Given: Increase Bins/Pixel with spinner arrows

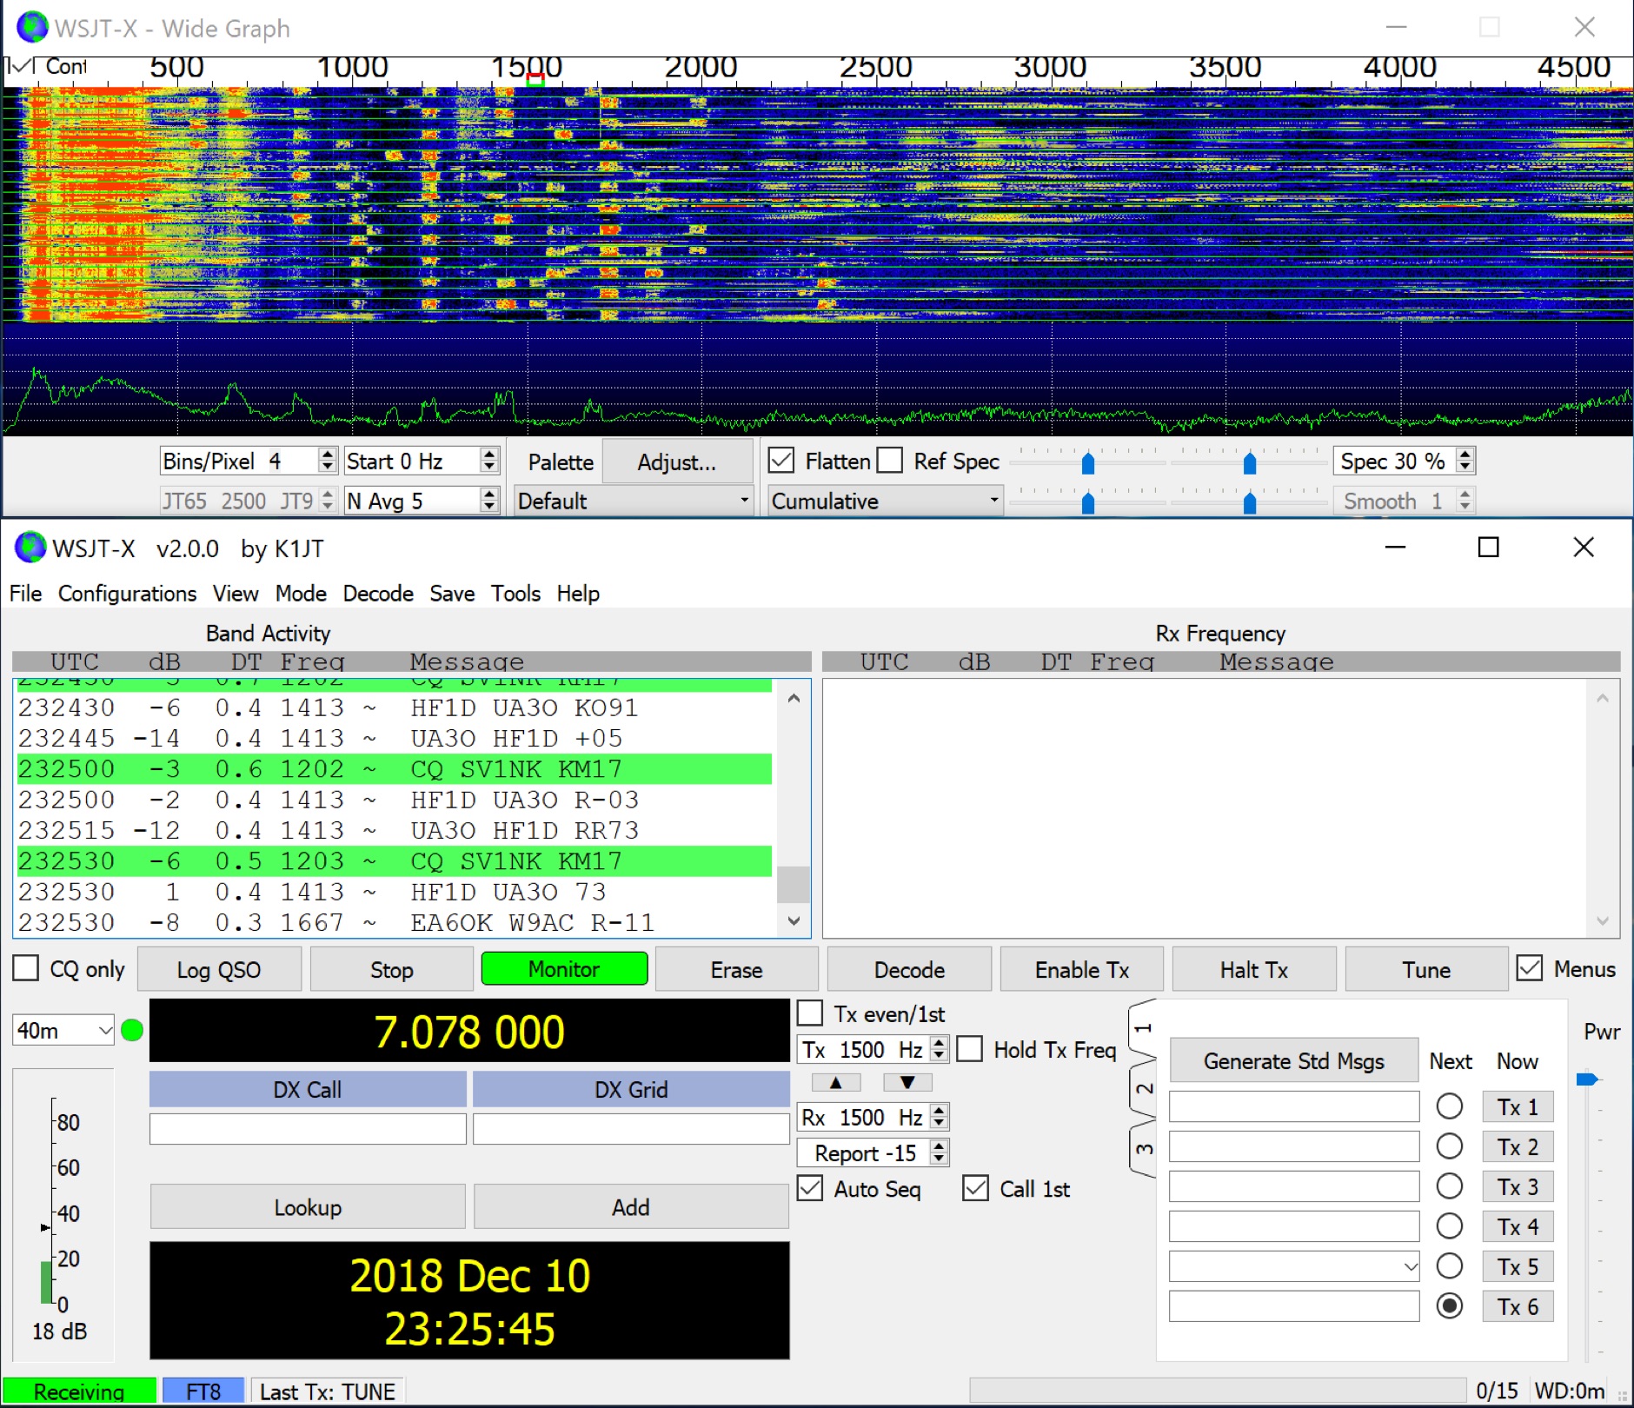Looking at the screenshot, I should (328, 455).
